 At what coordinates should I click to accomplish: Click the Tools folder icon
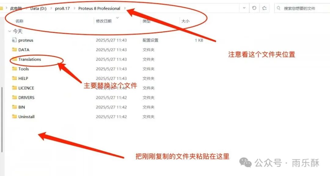click(14, 69)
